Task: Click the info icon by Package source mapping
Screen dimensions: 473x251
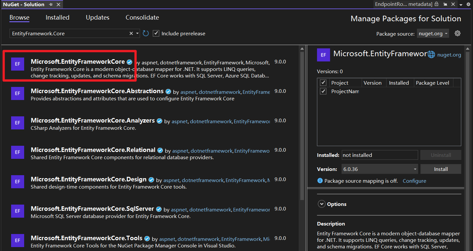Action: [x=320, y=181]
